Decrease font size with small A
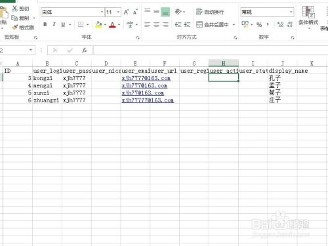Screen dimensions: 328x246 pyautogui.click(x=136, y=12)
